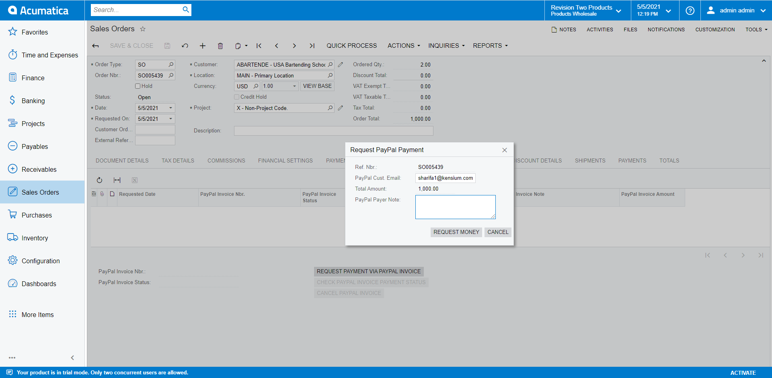
Task: Switch to Shipments tab
Action: click(x=590, y=161)
